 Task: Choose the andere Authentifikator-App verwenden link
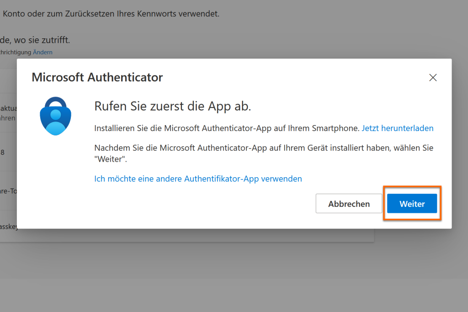point(198,179)
